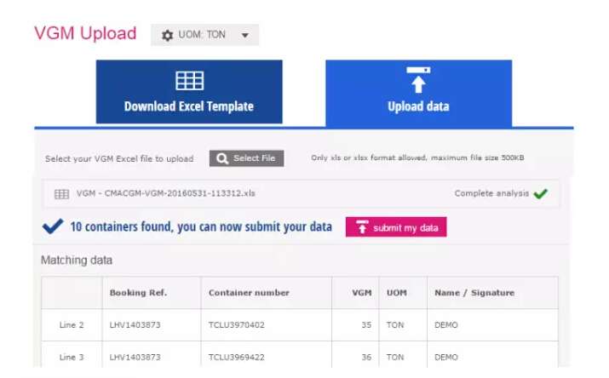Select container number TCLU3970402 in Line 2
This screenshot has height=378, width=609.
(237, 325)
